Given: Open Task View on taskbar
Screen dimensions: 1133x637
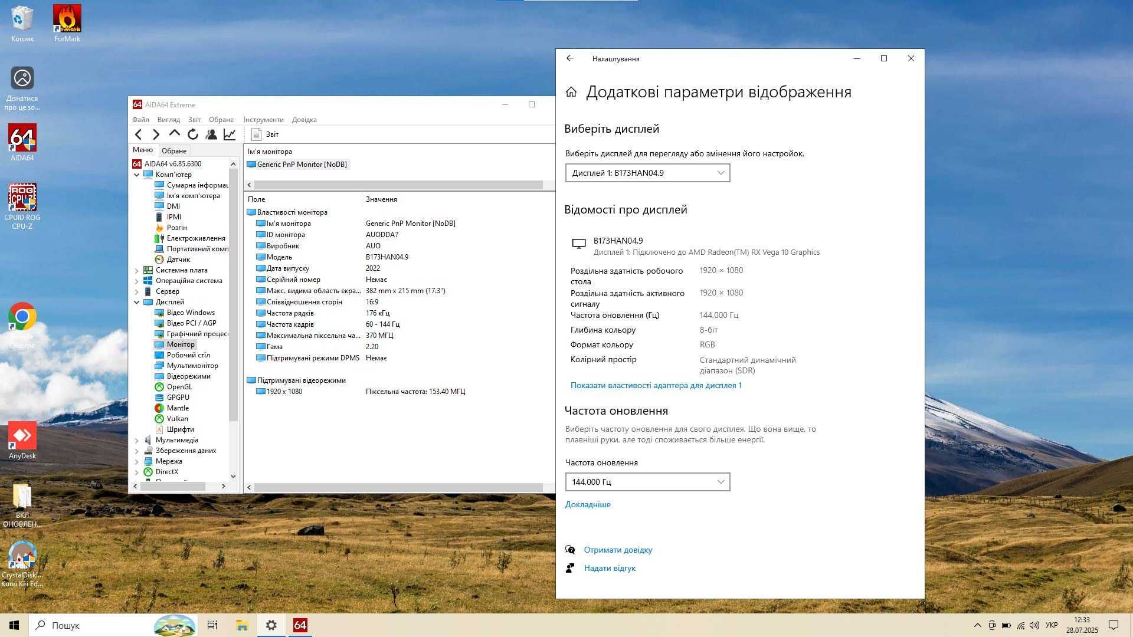Looking at the screenshot, I should click(212, 625).
